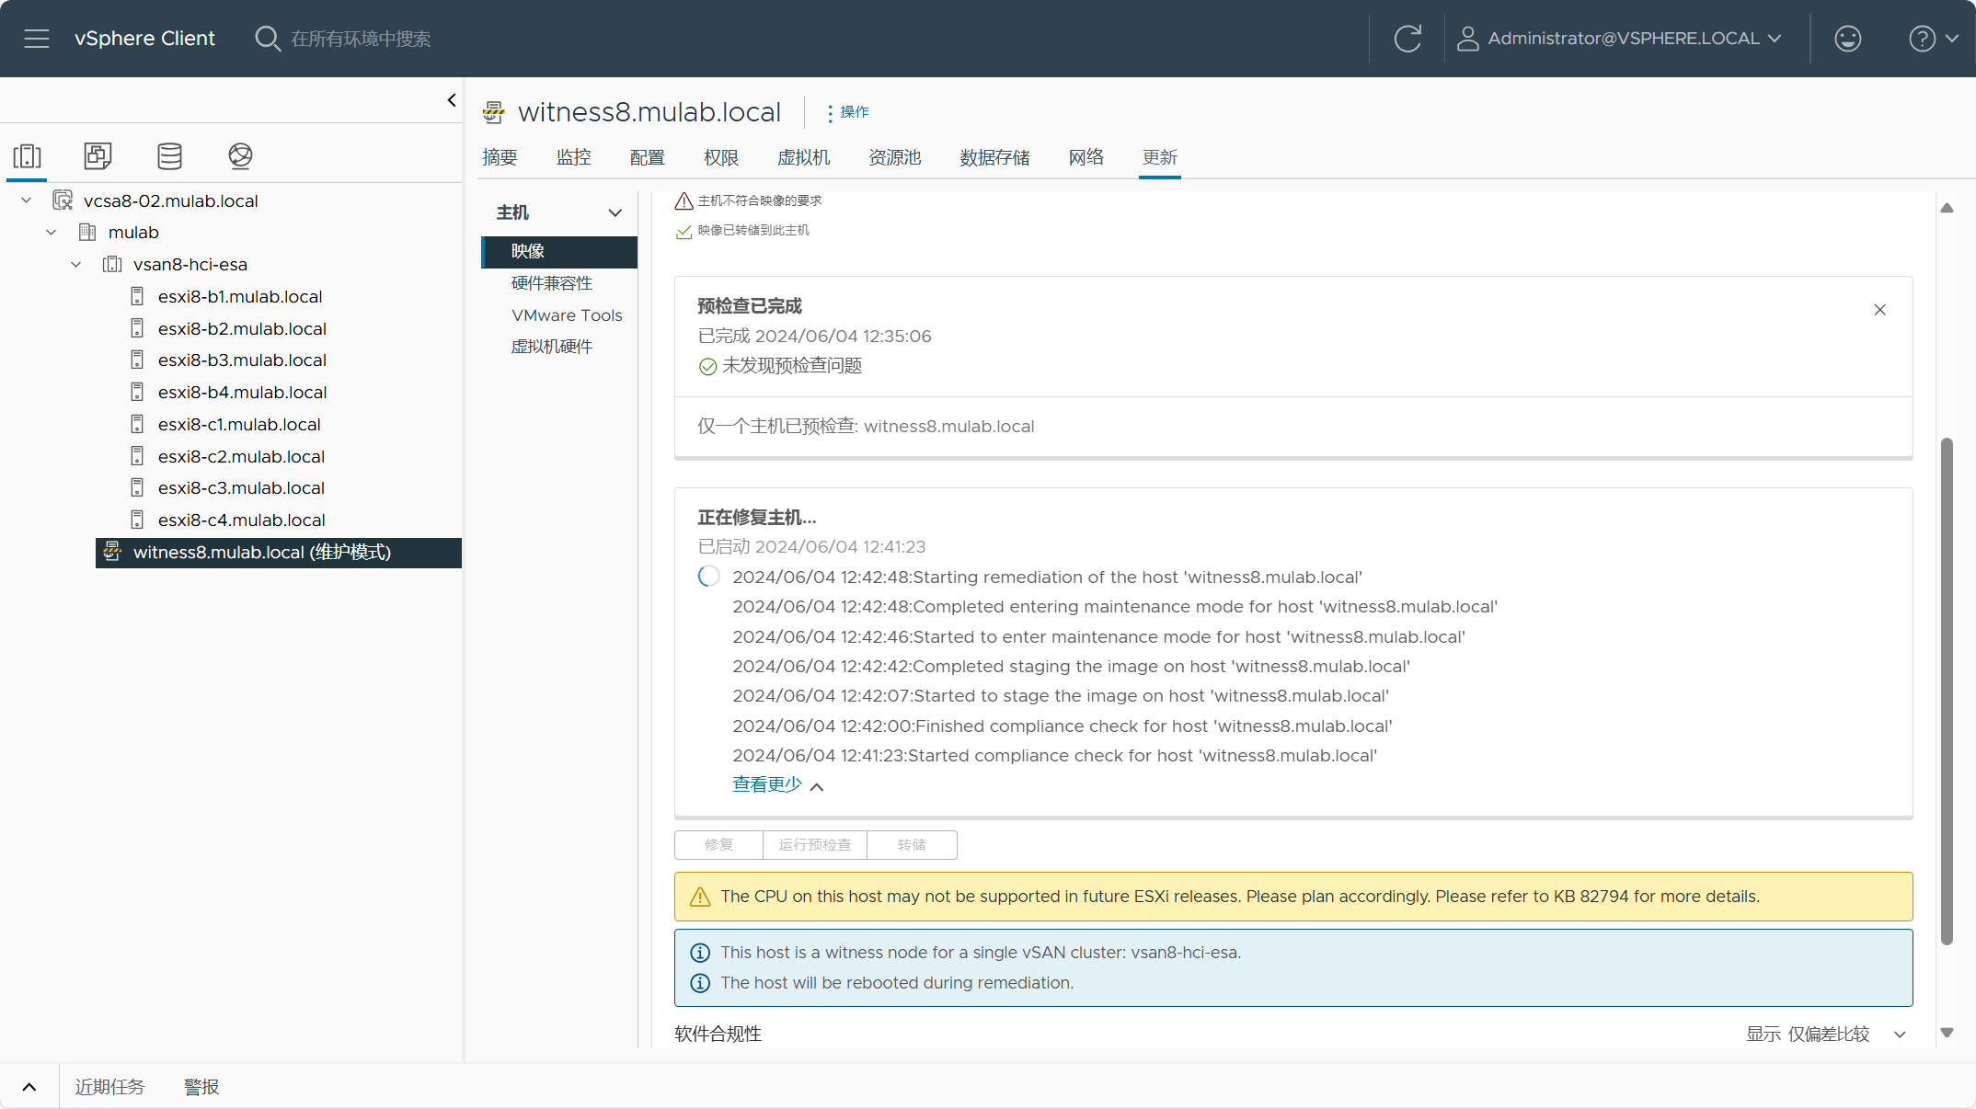The height and width of the screenshot is (1109, 1976).
Task: Click the global search magnifier icon
Action: (267, 39)
